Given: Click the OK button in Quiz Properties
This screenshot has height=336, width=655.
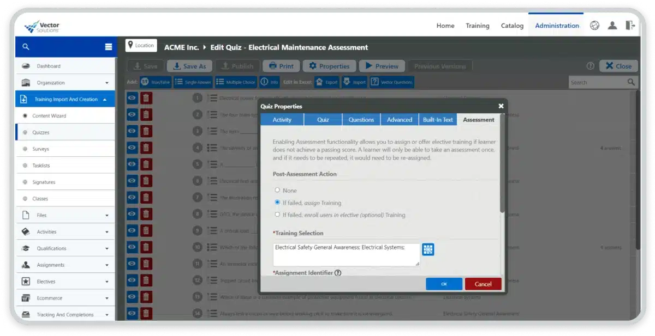Looking at the screenshot, I should click(444, 284).
